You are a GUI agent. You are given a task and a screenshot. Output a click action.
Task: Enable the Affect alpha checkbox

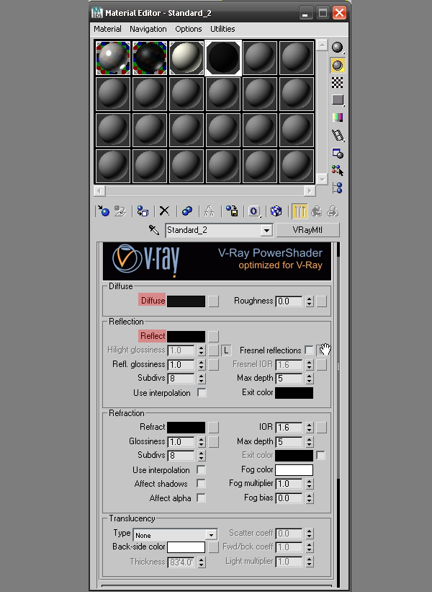201,498
